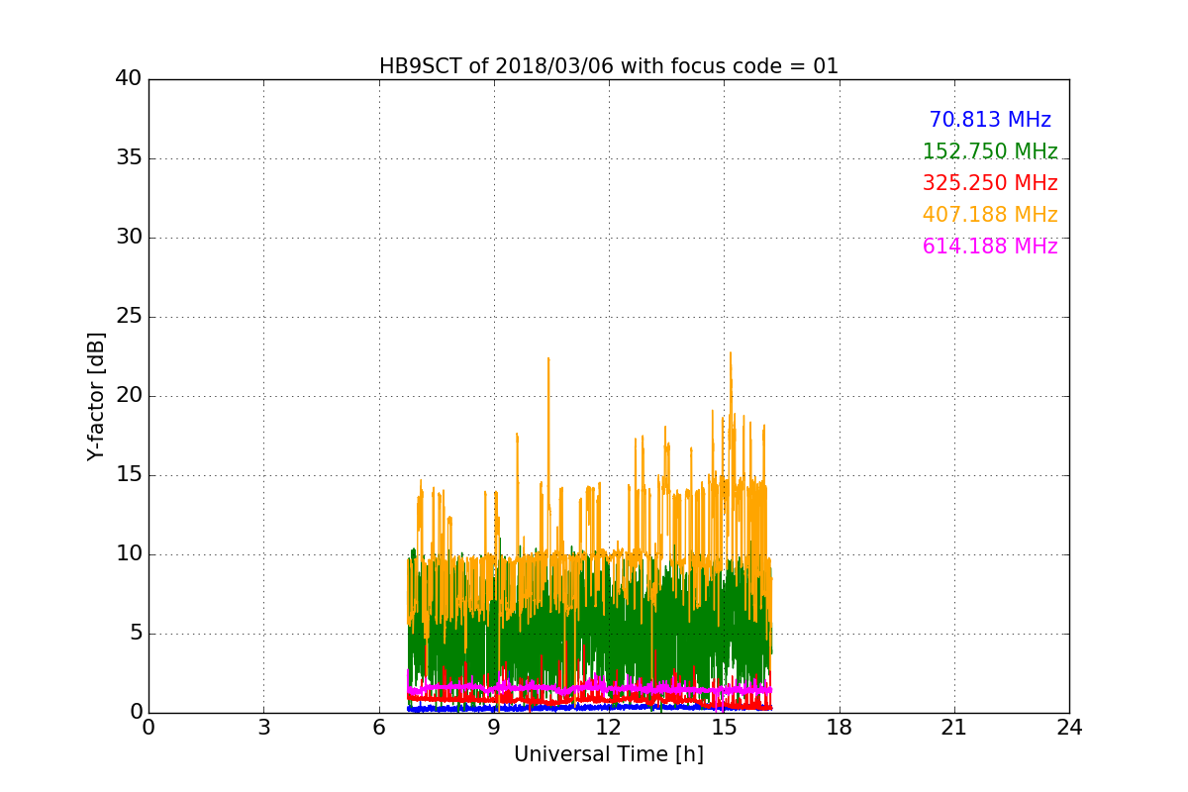Viewport: 1188px width, 792px height.
Task: Click the x-axis tick label '9'
Action: tap(494, 728)
